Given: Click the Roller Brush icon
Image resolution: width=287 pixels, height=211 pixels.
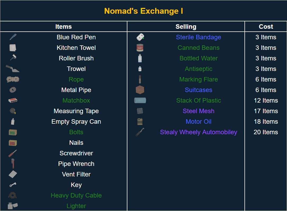Looking at the screenshot, I should coord(13,58).
